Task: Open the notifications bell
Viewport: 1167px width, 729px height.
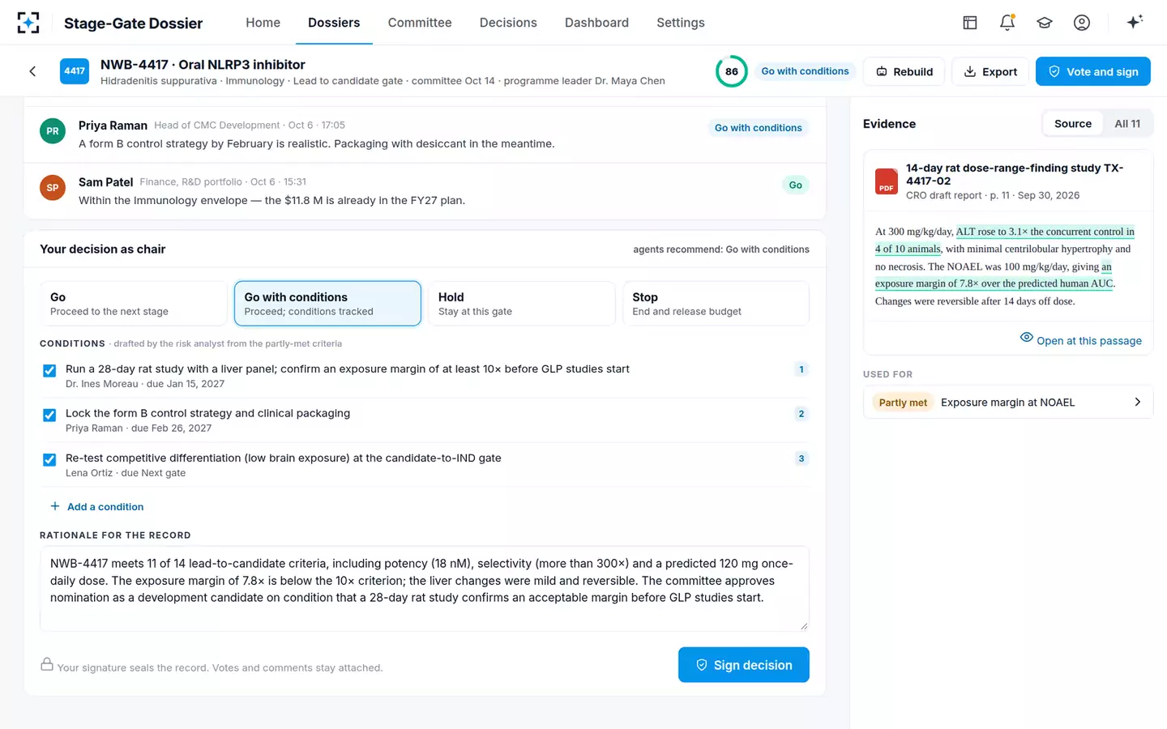Action: click(x=1007, y=23)
